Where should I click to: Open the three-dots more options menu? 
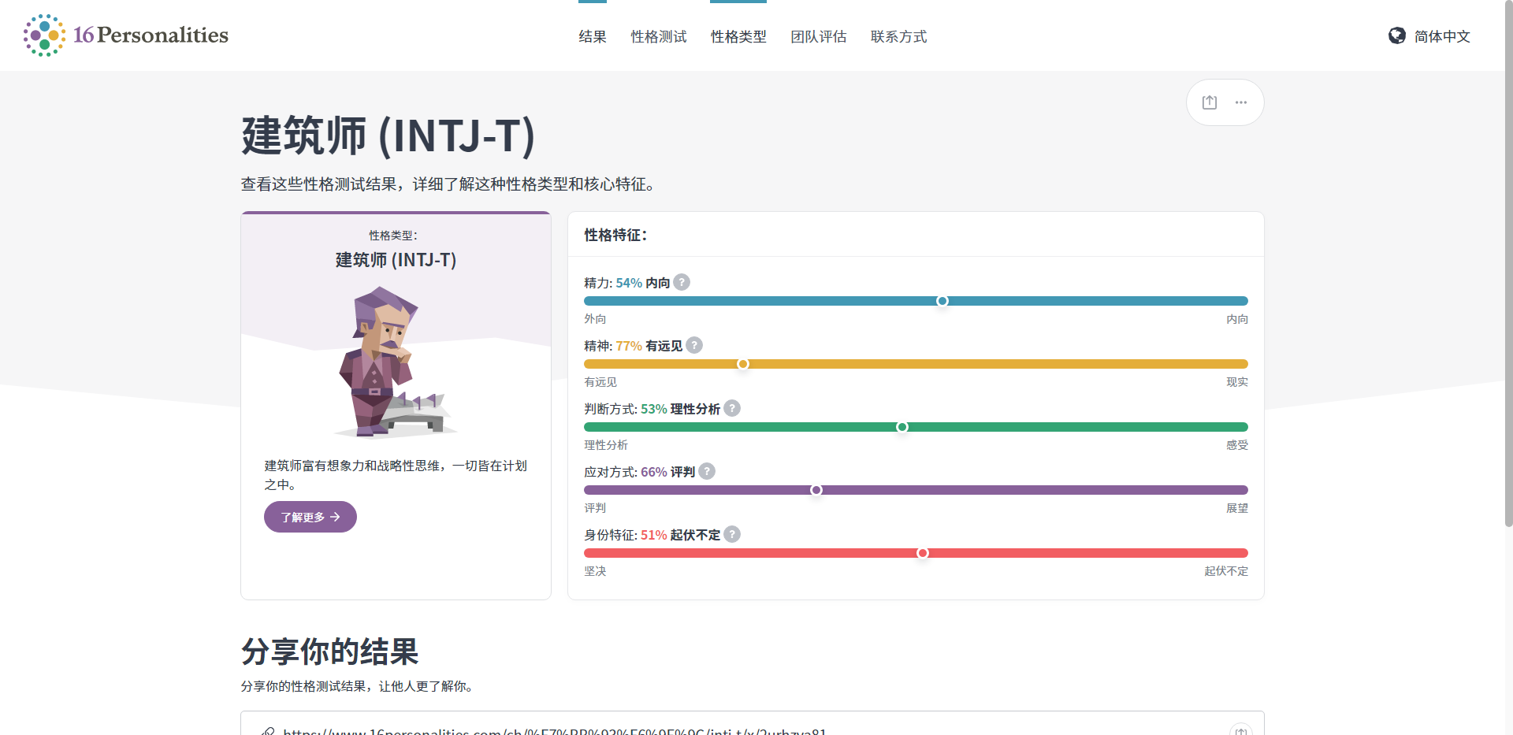pos(1241,102)
